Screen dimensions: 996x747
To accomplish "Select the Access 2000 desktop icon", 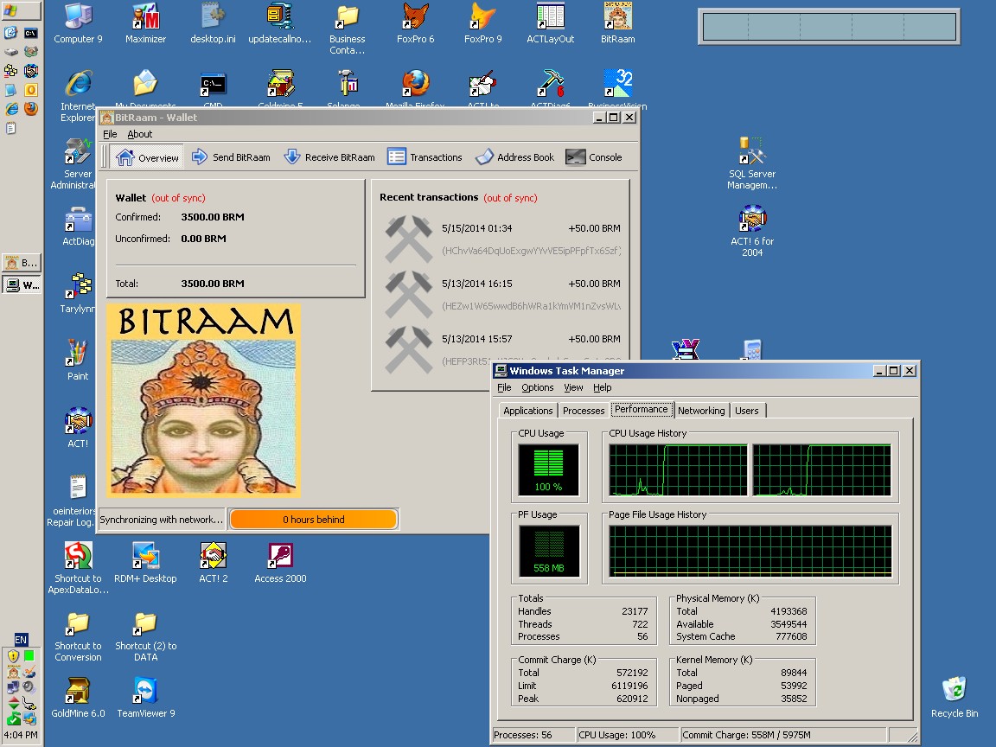I will click(280, 562).
